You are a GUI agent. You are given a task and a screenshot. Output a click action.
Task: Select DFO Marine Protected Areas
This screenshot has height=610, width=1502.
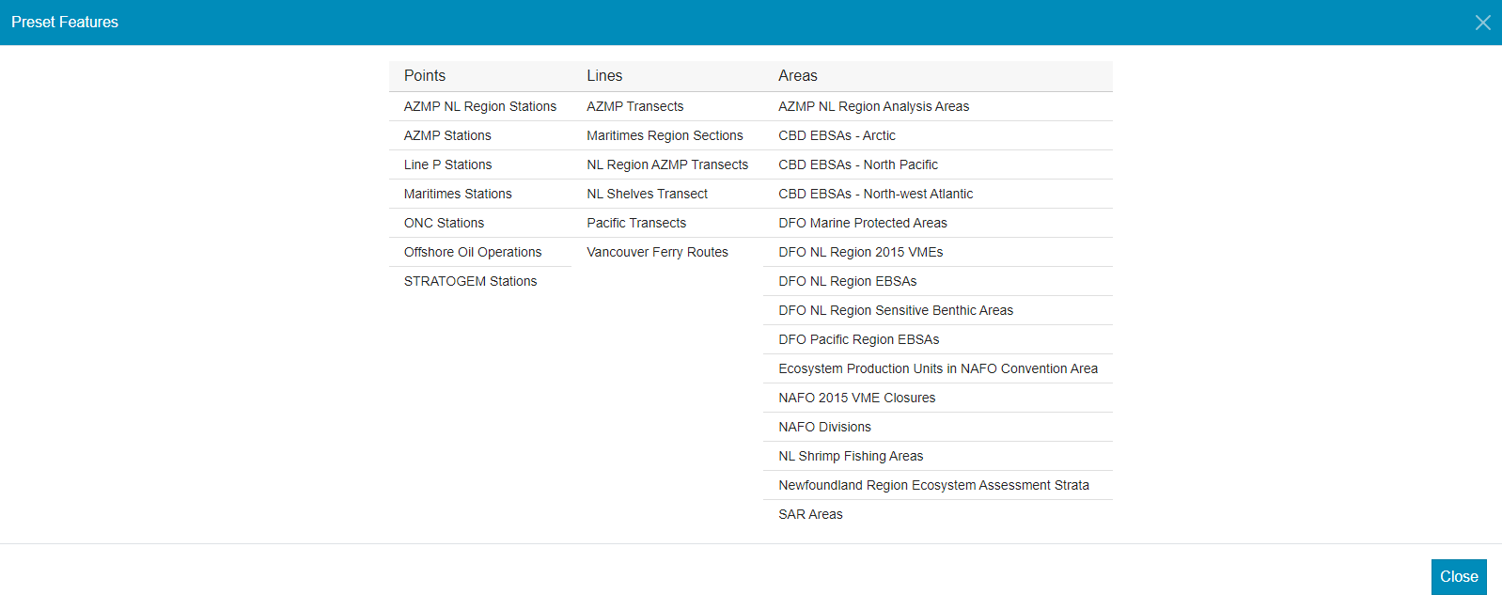click(938, 223)
